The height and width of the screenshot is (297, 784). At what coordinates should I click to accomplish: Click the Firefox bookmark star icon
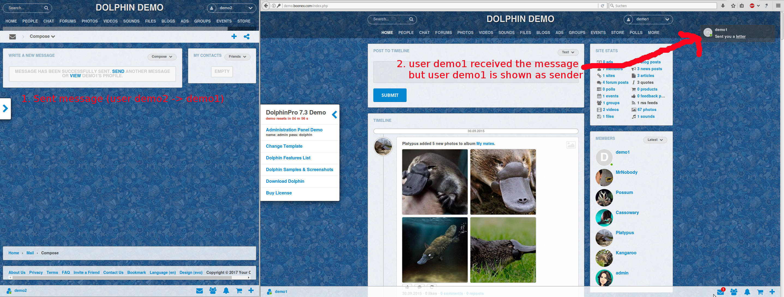pyautogui.click(x=733, y=6)
